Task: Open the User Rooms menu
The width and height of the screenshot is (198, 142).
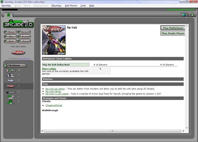Action: [x=71, y=6]
